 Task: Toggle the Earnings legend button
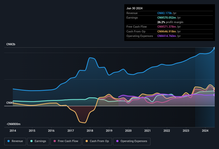[38, 141]
